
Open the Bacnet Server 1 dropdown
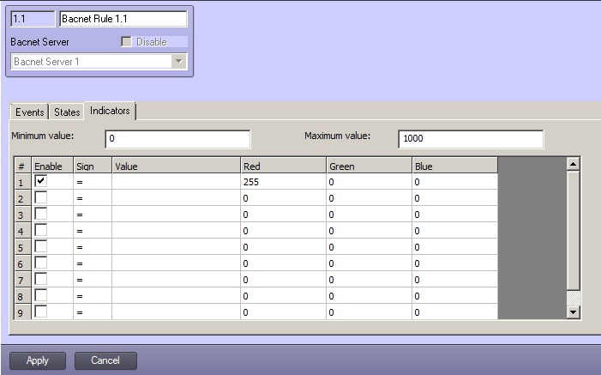(178, 62)
